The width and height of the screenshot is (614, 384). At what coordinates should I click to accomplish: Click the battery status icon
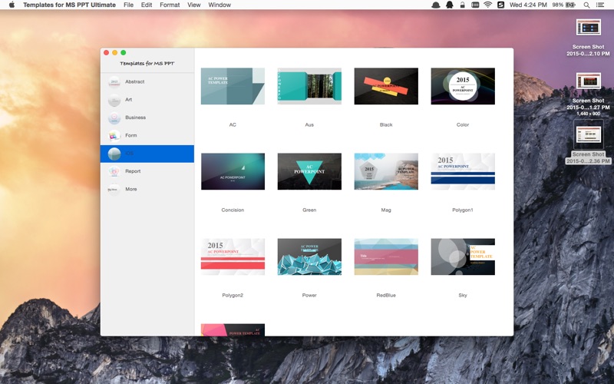point(570,5)
